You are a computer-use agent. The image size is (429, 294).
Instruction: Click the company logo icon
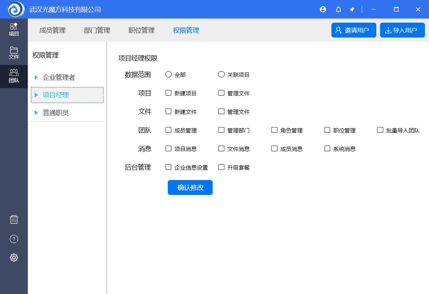tap(16, 9)
